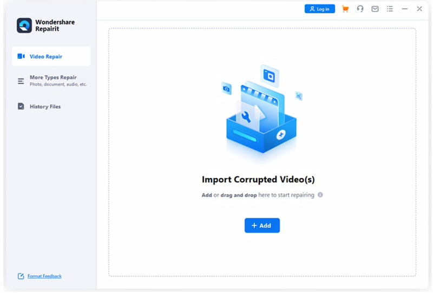Click the bold Add text in instructions

[207, 195]
